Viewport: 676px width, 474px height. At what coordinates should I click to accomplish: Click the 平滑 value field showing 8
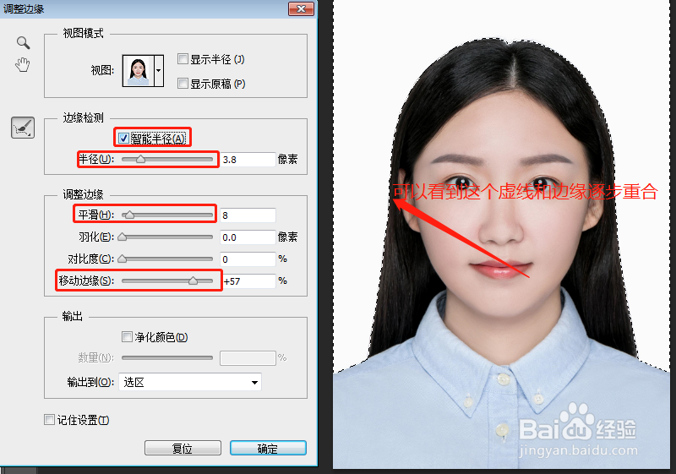[248, 215]
